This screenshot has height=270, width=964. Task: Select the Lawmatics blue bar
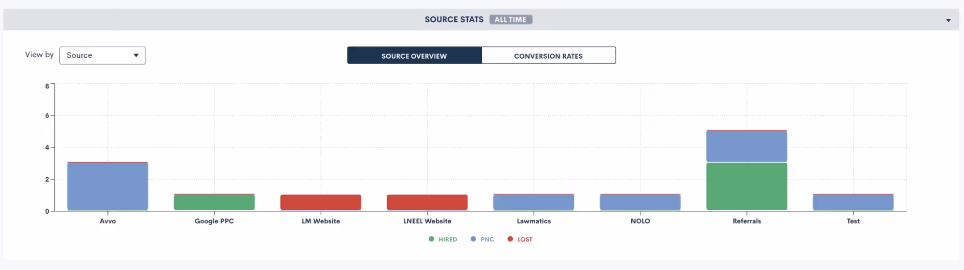click(x=534, y=202)
